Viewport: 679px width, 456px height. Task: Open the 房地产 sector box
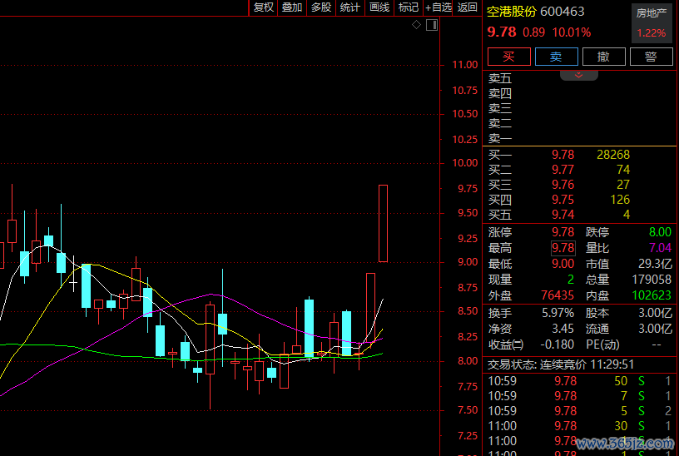click(x=652, y=23)
